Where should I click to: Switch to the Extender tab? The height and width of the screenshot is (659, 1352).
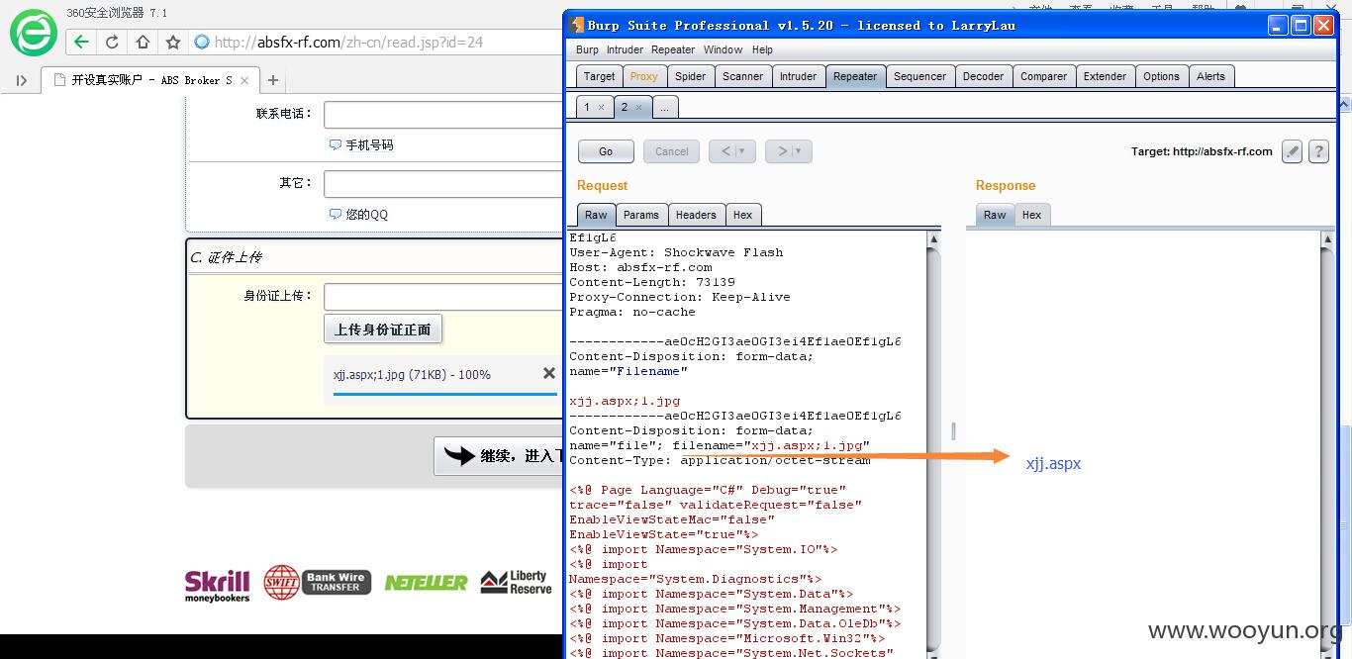(x=1105, y=76)
